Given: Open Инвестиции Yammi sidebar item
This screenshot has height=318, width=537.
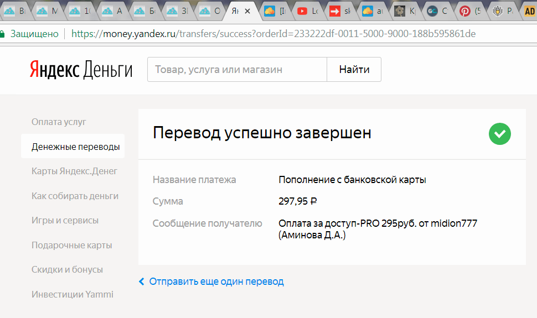Looking at the screenshot, I should [x=73, y=294].
